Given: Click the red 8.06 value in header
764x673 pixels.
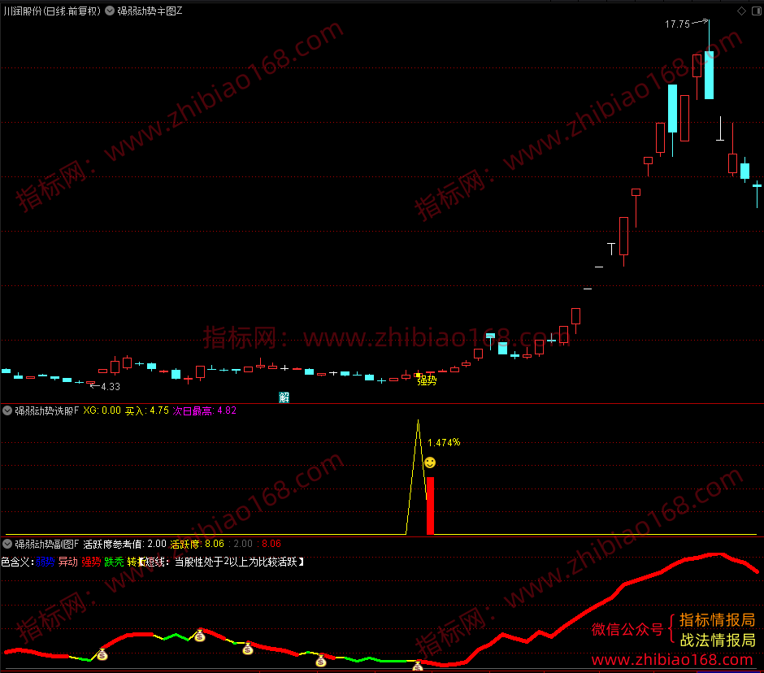Looking at the screenshot, I should pyautogui.click(x=271, y=544).
